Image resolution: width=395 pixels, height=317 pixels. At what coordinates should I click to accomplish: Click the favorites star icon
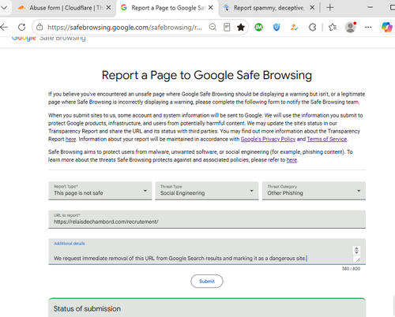point(241,27)
